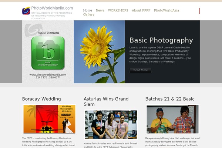Open the Boracay Wedding article heading
The image size is (222, 148).
41,99
